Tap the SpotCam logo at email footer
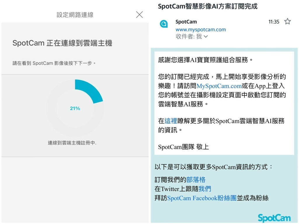This screenshot has width=299, height=224. [274, 218]
